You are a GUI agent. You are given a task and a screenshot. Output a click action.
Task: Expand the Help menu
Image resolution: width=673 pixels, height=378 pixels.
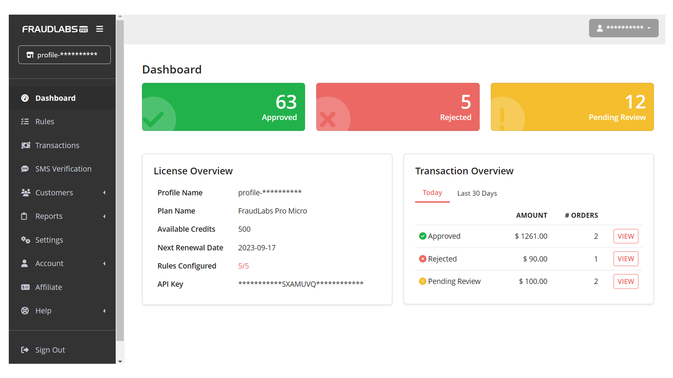[x=43, y=310]
